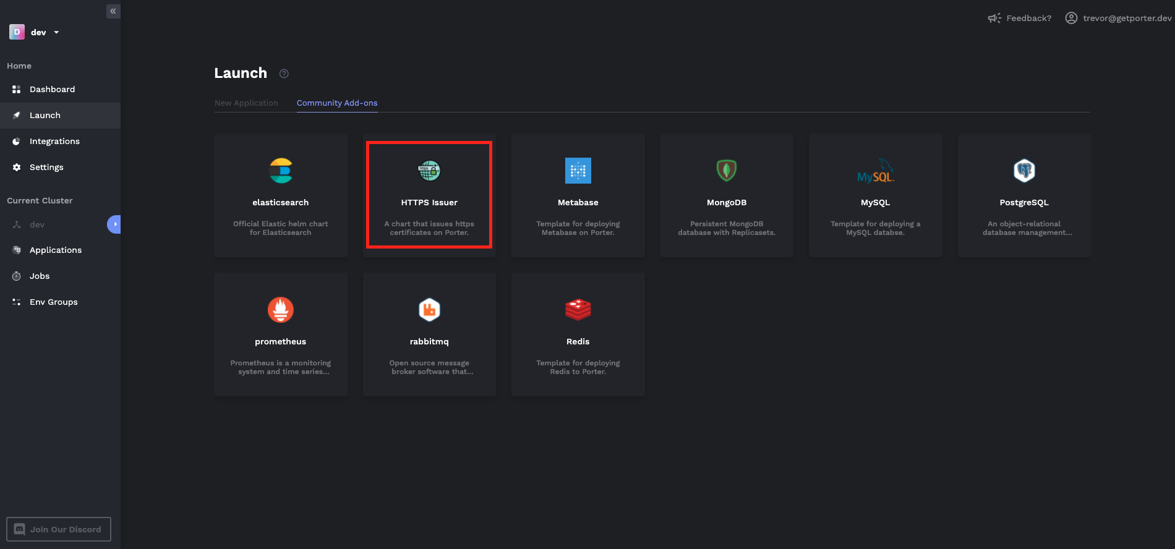Screen dimensions: 1175x549
Task: Select the PostgreSQL add-on title
Action: coord(1024,203)
